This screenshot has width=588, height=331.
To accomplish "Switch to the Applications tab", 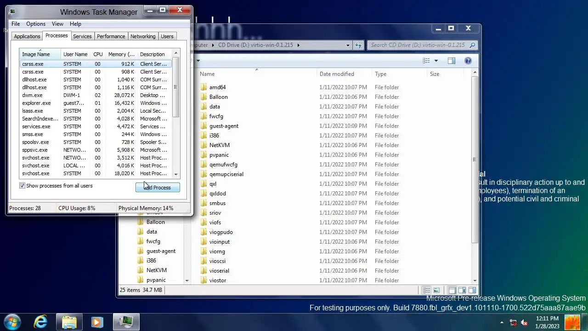I will pyautogui.click(x=27, y=36).
